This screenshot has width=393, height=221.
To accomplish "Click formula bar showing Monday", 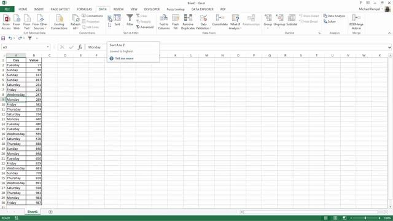I will point(236,47).
